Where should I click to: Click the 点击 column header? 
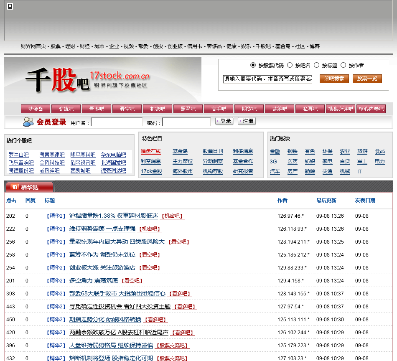pos(11,201)
